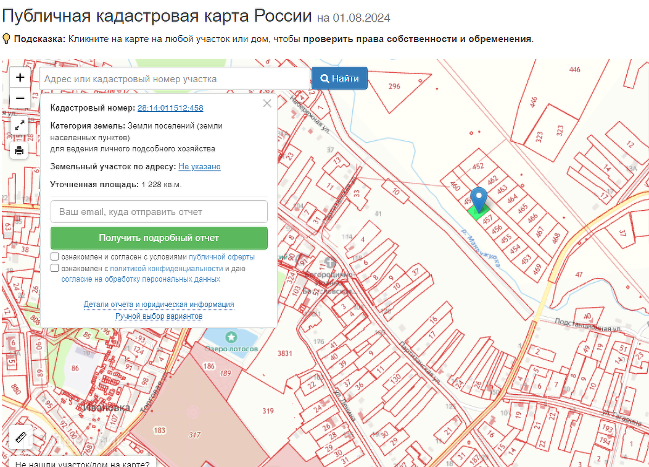649x467 pixels.
Task: Click the Подстанционная ул. street label
Action: pyautogui.click(x=588, y=324)
